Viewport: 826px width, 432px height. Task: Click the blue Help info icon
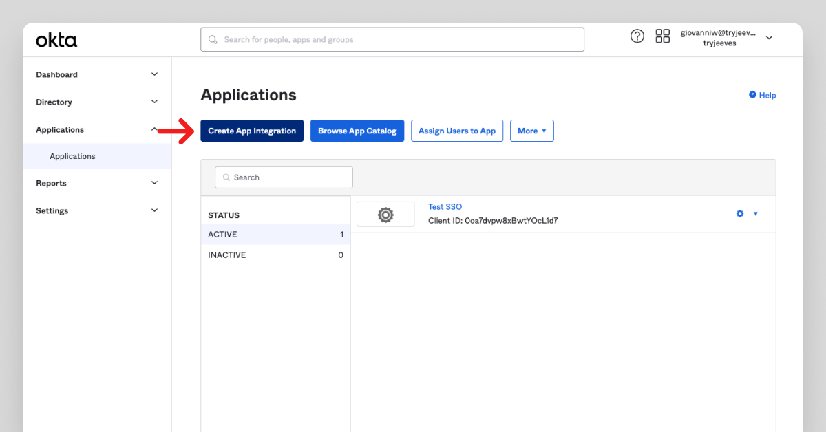coord(752,95)
